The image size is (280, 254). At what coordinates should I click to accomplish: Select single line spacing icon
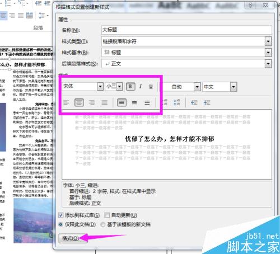(x=122, y=102)
